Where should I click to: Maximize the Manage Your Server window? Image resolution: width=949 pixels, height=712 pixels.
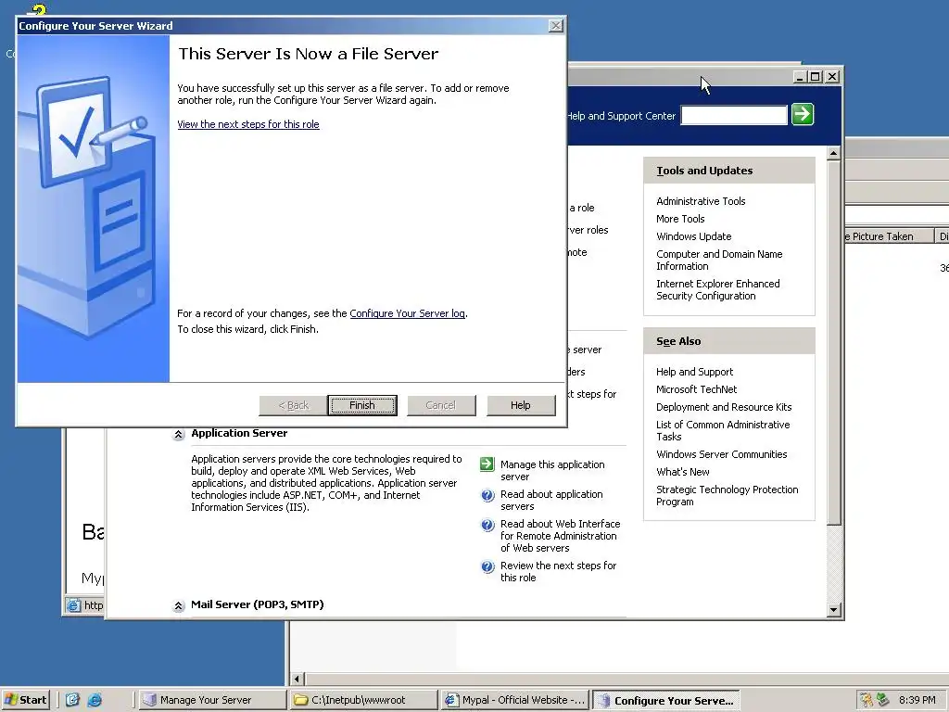click(816, 77)
